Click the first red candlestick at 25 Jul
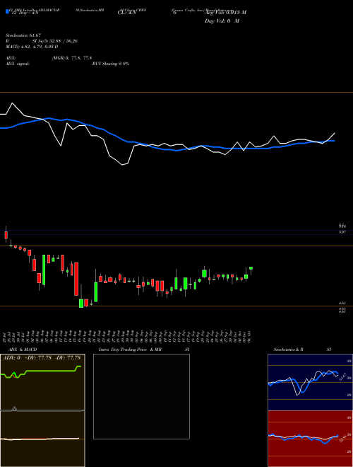 pyautogui.click(x=6, y=235)
